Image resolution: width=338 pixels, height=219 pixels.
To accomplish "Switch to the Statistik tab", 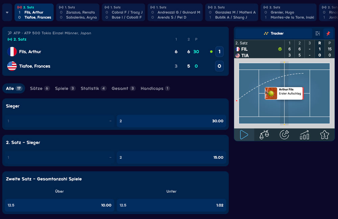I will pyautogui.click(x=93, y=88).
